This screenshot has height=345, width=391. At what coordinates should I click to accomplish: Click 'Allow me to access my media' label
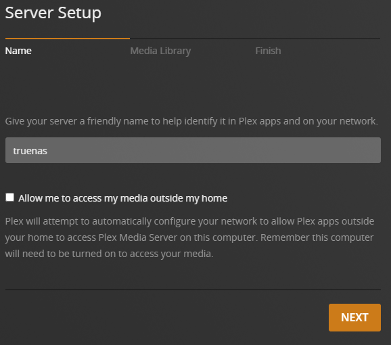click(x=122, y=198)
